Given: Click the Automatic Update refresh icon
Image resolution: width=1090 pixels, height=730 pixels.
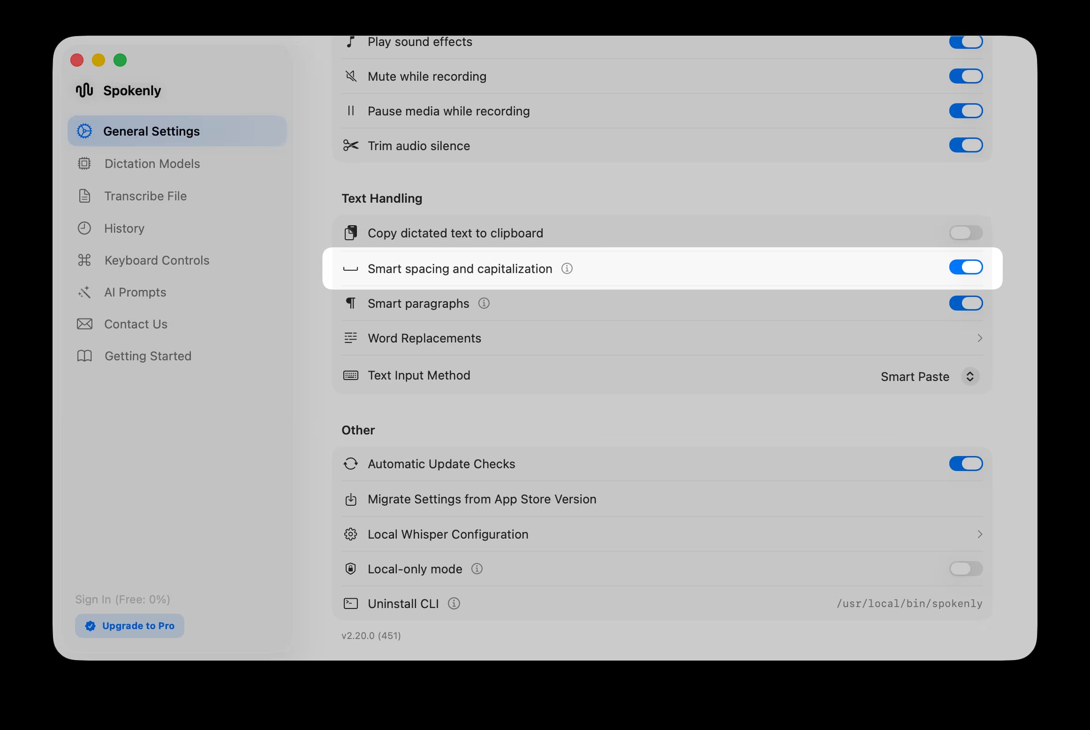Looking at the screenshot, I should pos(351,464).
